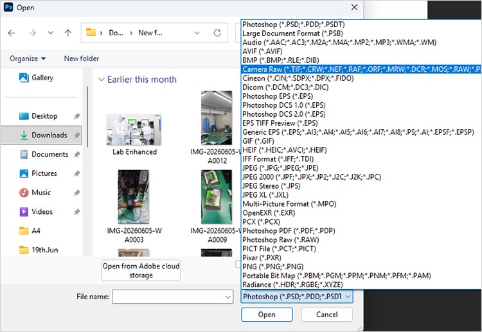482x332 pixels.
Task: Choose Photoshop PDF format option
Action: pos(361,231)
